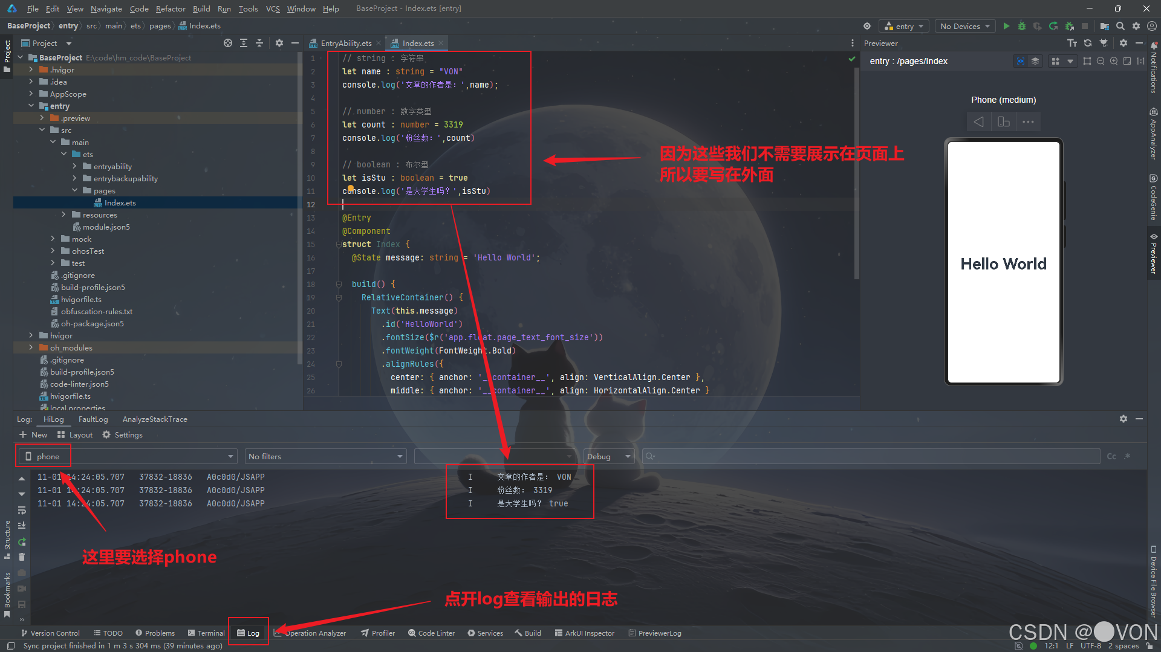Refresh the Previewer with the reload icon
Image resolution: width=1161 pixels, height=652 pixels.
[x=1088, y=43]
